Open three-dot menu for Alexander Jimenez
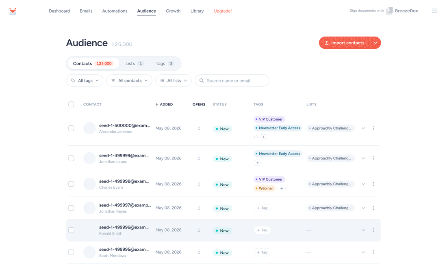 (373, 128)
